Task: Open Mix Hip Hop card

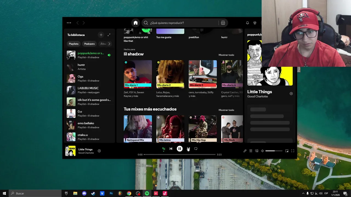Action: pos(203,129)
